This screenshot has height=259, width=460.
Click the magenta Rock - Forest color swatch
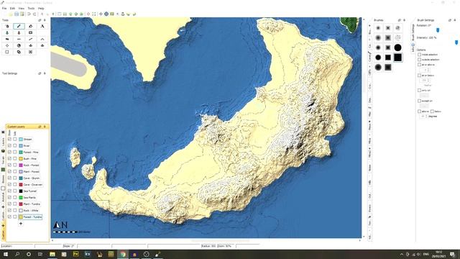(x=21, y=165)
